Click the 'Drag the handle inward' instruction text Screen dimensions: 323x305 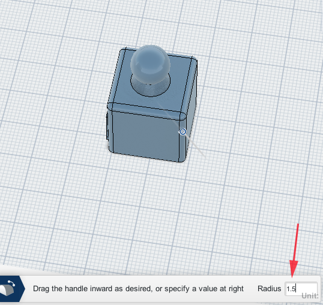click(x=138, y=289)
